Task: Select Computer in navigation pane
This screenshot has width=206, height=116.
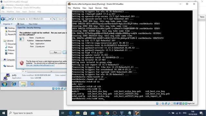Action: [9, 60]
